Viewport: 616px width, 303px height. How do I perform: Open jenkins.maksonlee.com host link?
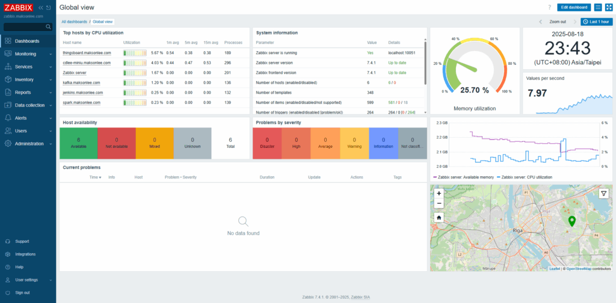click(83, 93)
